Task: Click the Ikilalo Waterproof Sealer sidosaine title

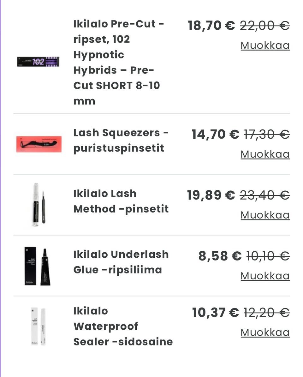Action: pos(123,326)
